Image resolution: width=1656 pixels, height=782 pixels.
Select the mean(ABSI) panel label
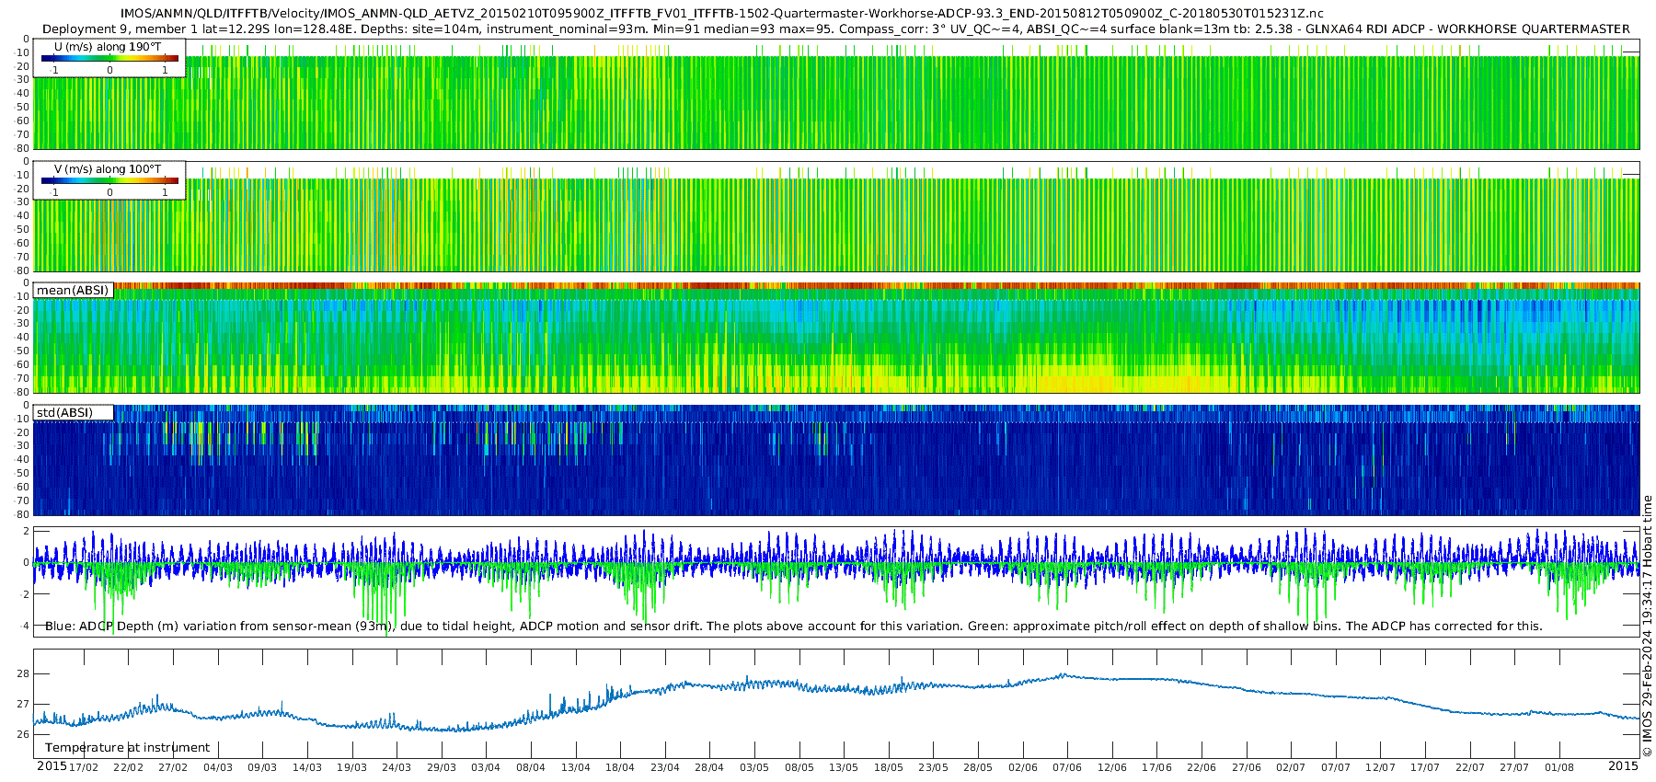point(73,291)
